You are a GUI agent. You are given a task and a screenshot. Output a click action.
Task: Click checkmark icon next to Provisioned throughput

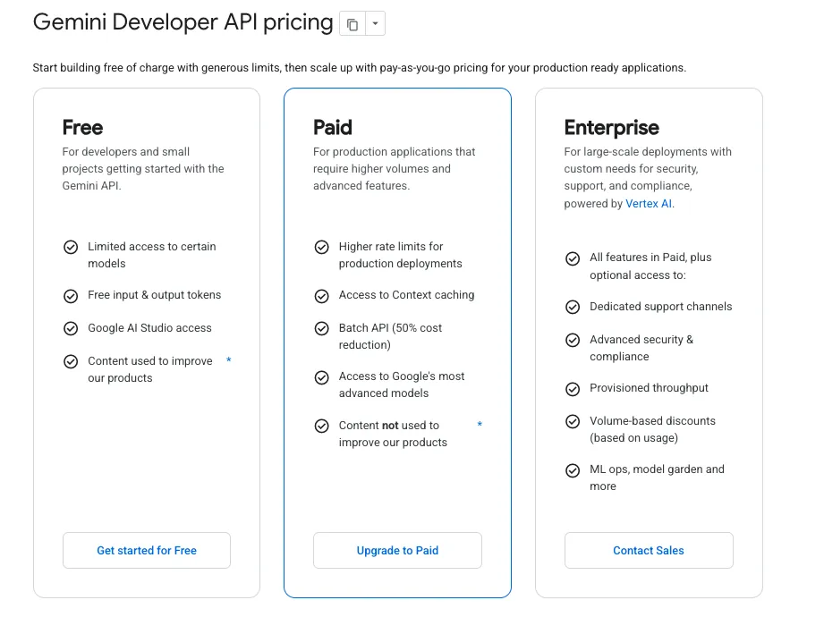tap(573, 389)
